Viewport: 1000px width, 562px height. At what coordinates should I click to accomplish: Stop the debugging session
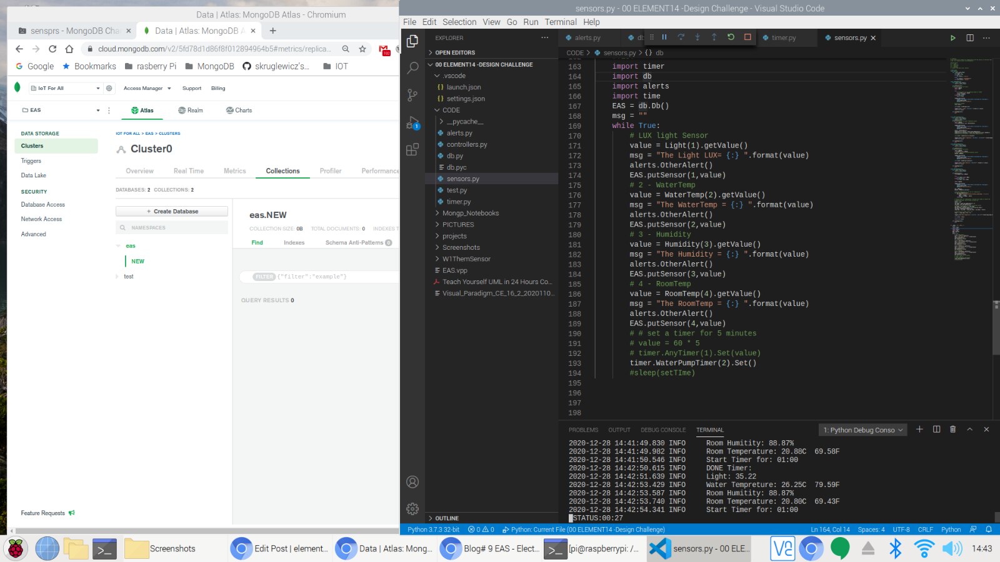click(x=747, y=37)
